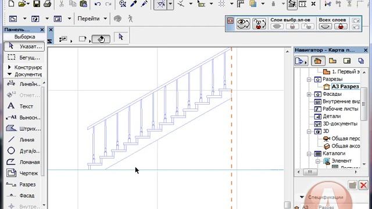
Task: Collapse the Разрезы tree node
Action: point(309,80)
